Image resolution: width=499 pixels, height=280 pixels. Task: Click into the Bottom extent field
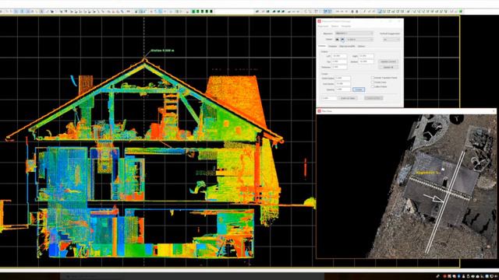(366, 61)
